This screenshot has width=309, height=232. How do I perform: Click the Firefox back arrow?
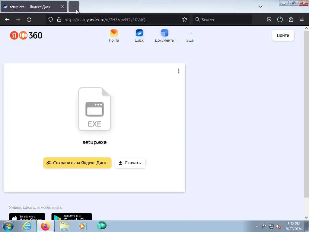tap(7, 20)
